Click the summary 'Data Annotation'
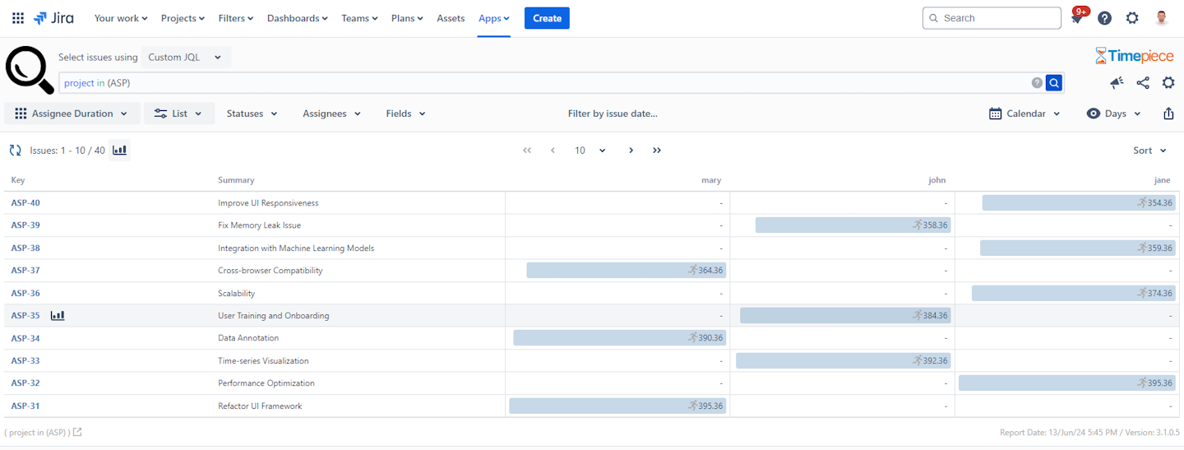This screenshot has height=450, width=1184. [248, 338]
